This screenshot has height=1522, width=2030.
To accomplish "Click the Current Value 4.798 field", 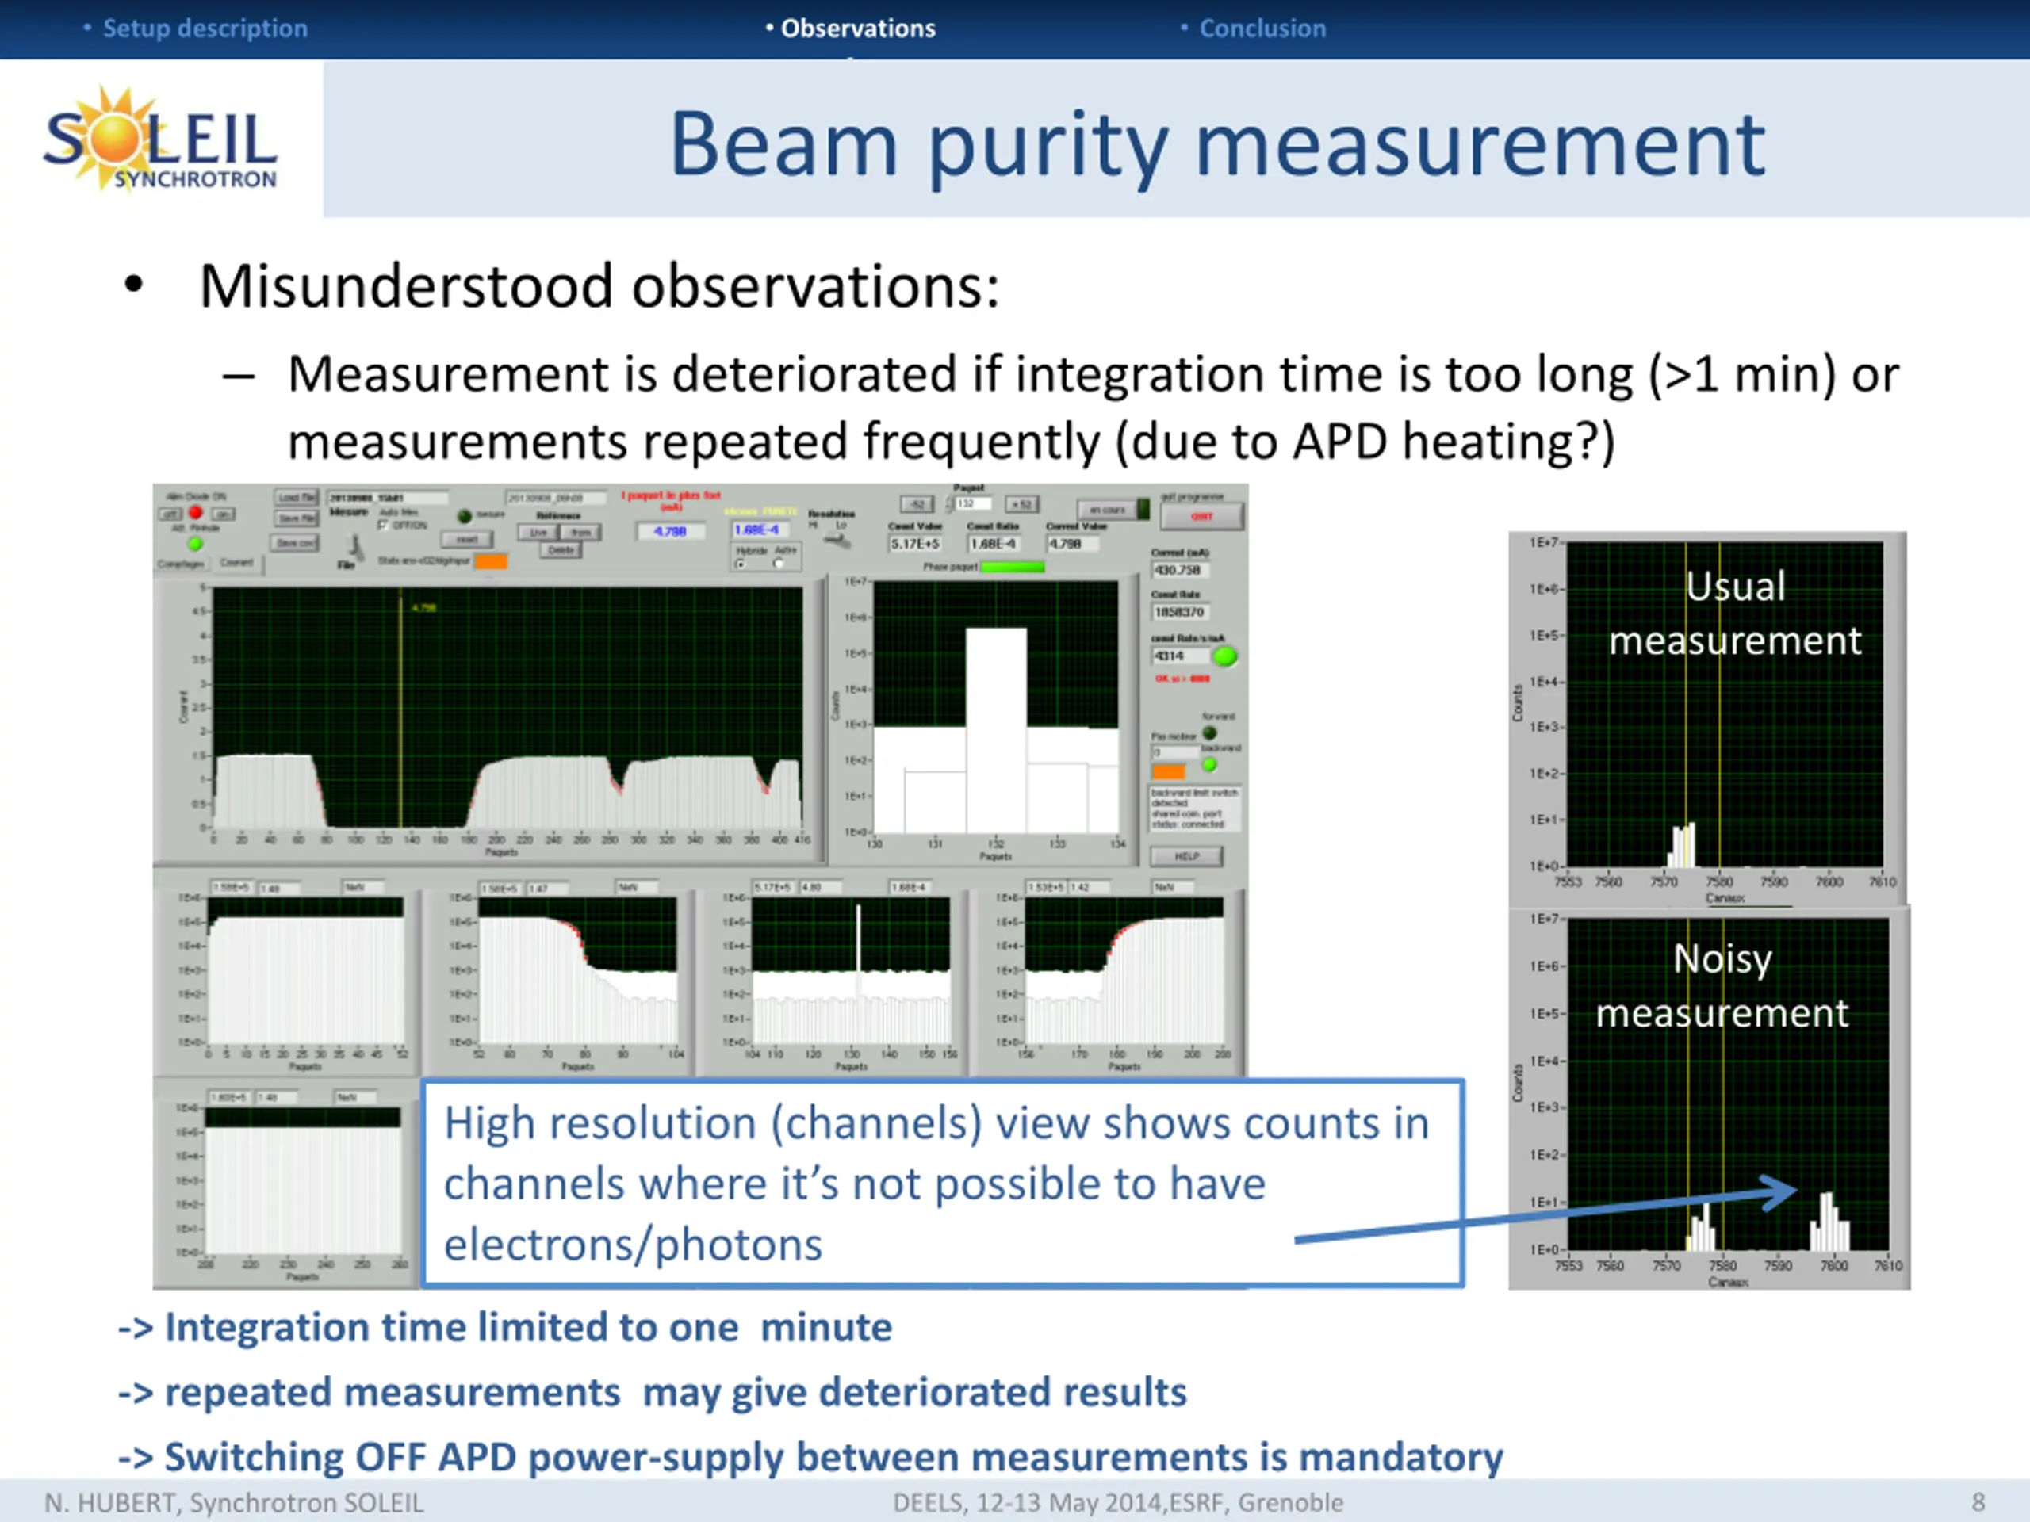I will [x=1073, y=544].
